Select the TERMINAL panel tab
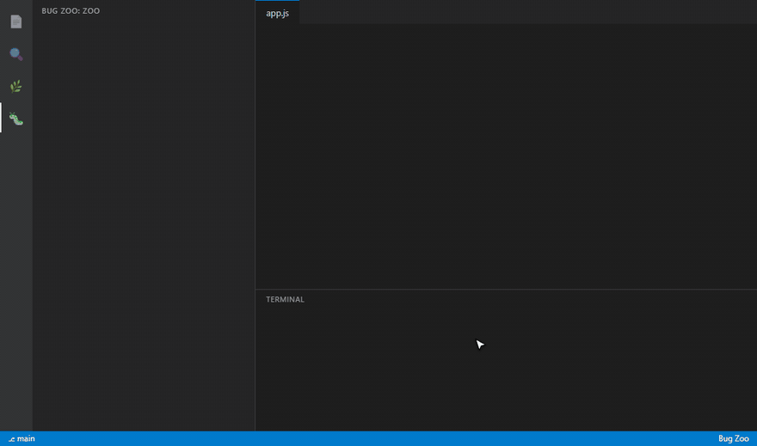 tap(285, 299)
